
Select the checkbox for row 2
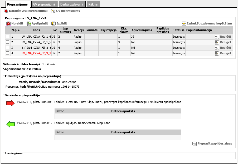tap(7, 42)
